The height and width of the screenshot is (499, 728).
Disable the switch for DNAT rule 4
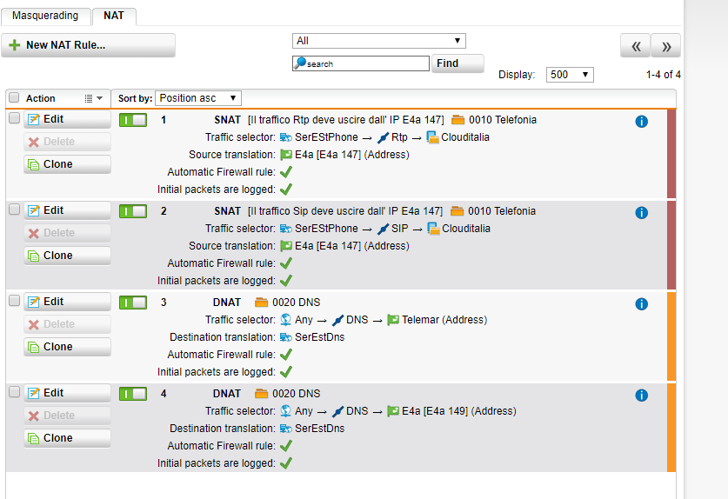tap(133, 394)
